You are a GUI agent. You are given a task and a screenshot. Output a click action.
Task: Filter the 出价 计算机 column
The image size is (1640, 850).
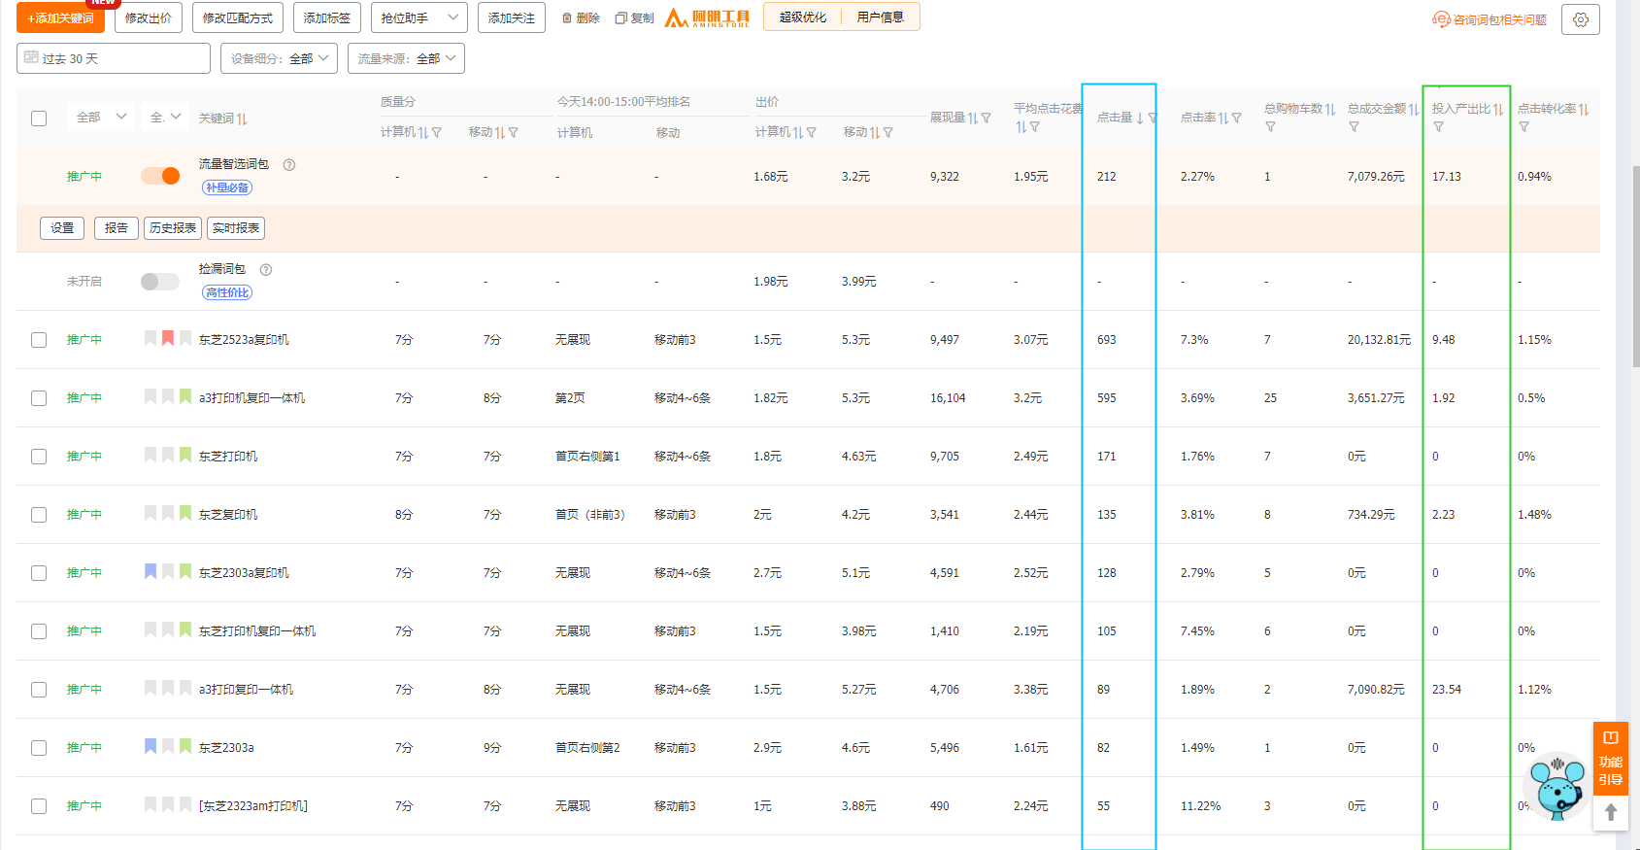point(812,132)
